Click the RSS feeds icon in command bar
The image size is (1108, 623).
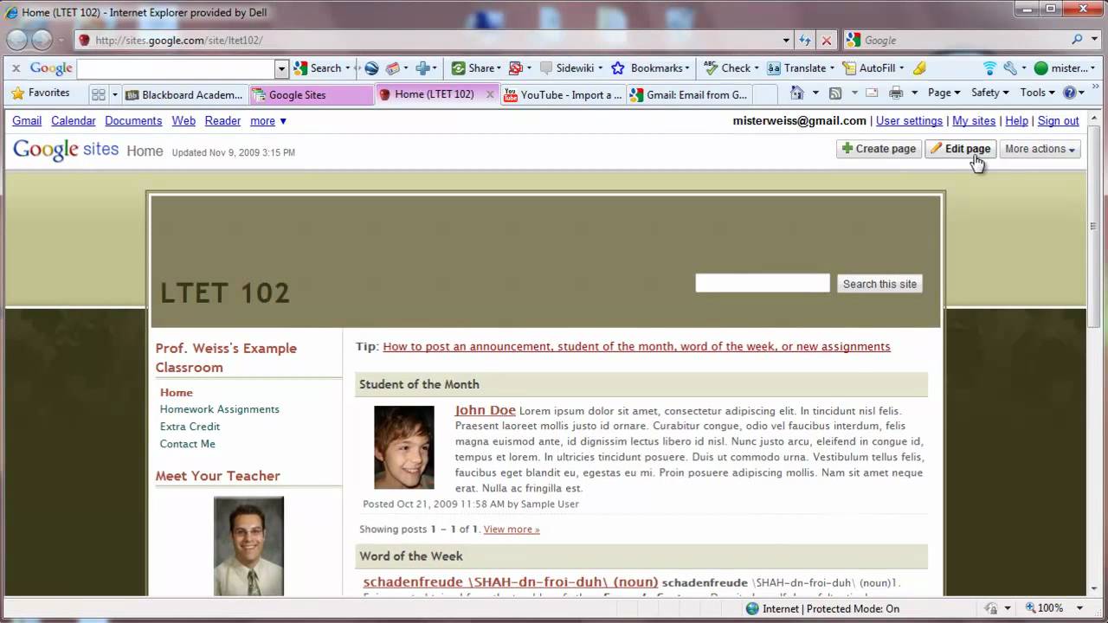pos(835,93)
